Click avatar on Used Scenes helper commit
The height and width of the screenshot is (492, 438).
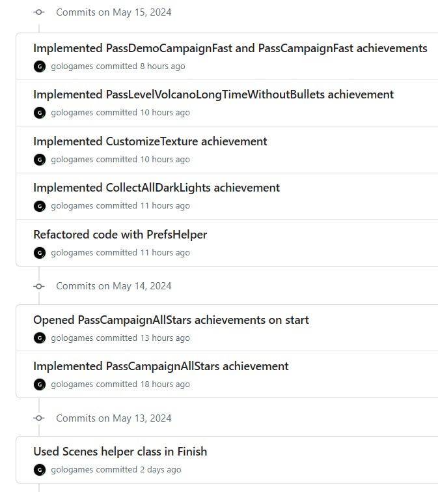tap(40, 470)
